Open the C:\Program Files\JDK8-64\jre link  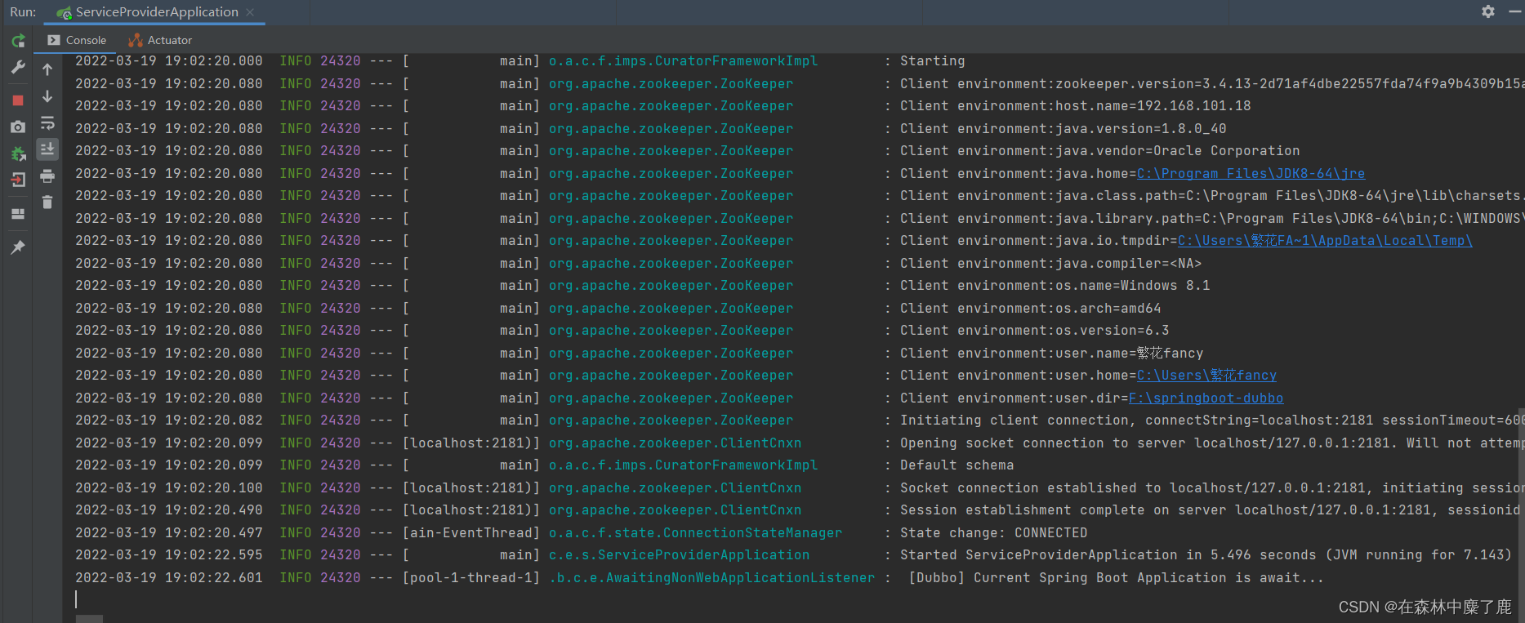pos(1251,173)
